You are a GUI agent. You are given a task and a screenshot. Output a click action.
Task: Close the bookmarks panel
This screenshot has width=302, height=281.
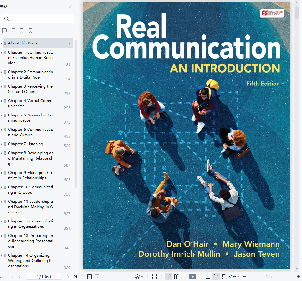click(70, 7)
